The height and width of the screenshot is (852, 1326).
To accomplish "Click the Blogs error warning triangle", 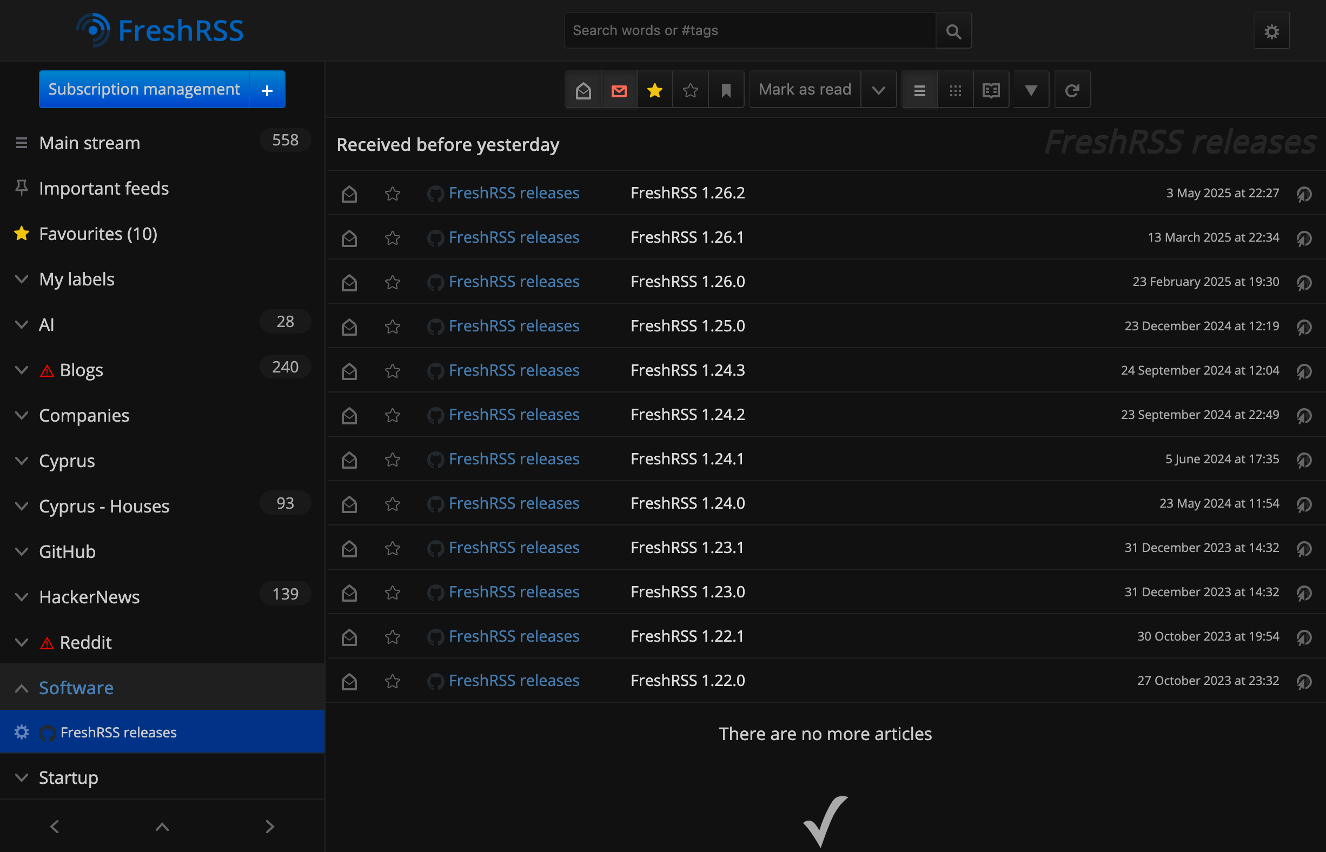I will [47, 370].
